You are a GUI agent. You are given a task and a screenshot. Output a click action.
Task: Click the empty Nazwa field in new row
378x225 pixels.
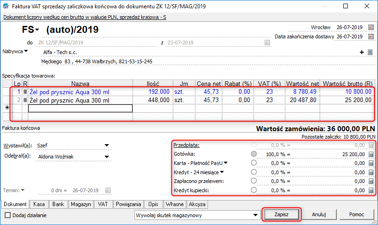[x=80, y=108]
